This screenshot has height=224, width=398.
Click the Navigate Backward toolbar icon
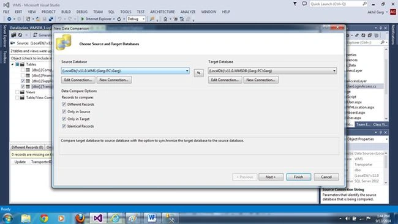coord(9,19)
